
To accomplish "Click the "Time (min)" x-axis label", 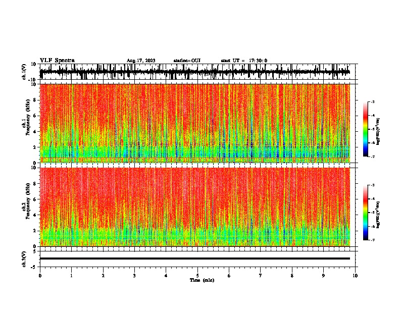I will pyautogui.click(x=202, y=280).
